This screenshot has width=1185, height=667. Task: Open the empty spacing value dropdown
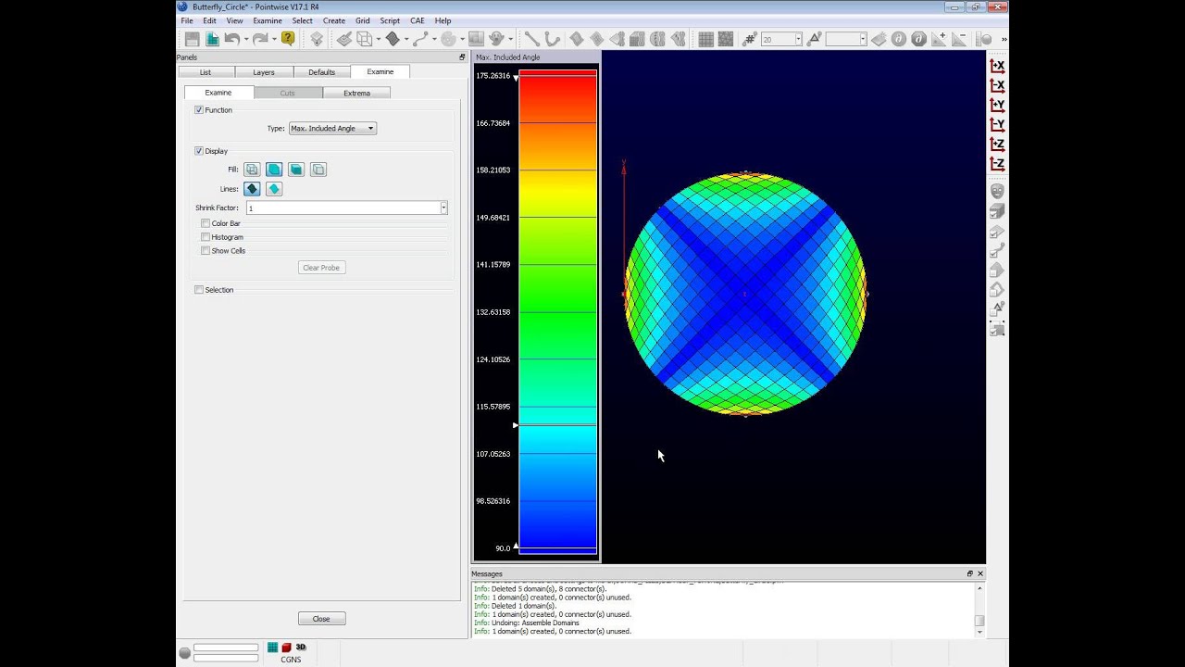(862, 39)
